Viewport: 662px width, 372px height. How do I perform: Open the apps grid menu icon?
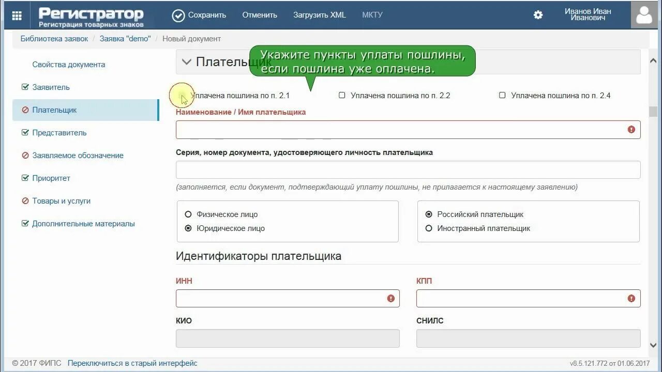(x=17, y=16)
